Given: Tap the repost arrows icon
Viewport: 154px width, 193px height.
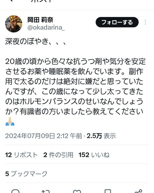Looking at the screenshot, I should click(46, 191).
